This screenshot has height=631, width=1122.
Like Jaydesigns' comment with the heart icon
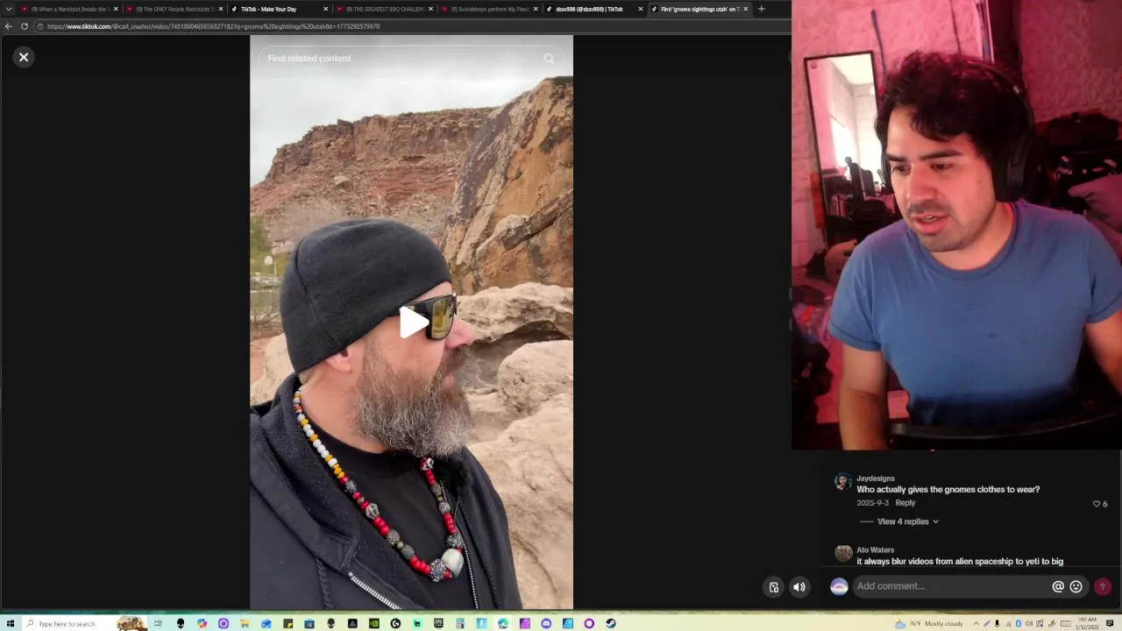click(x=1096, y=504)
